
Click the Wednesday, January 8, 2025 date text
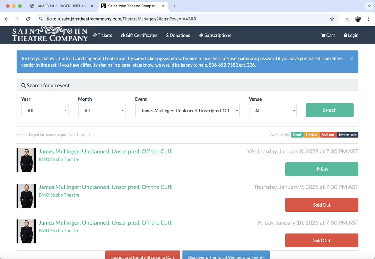point(303,152)
